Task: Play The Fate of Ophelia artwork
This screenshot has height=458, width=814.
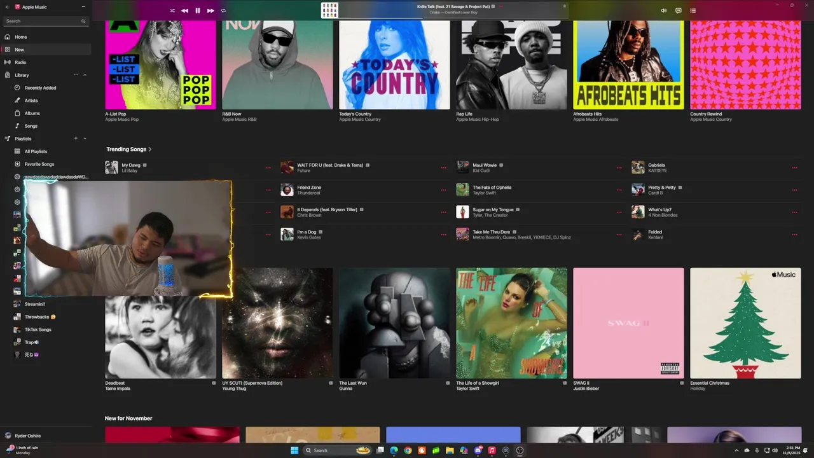Action: (462, 190)
